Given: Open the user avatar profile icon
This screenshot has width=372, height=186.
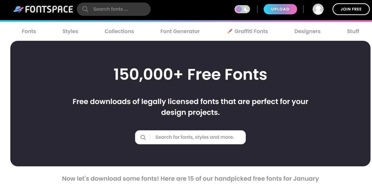Looking at the screenshot, I should (x=318, y=9).
